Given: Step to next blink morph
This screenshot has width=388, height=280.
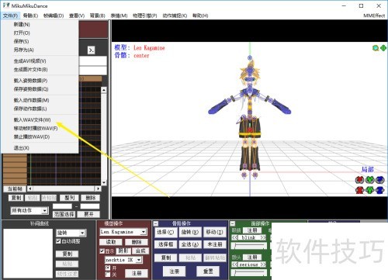Looking at the screenshot, I should [x=263, y=237].
